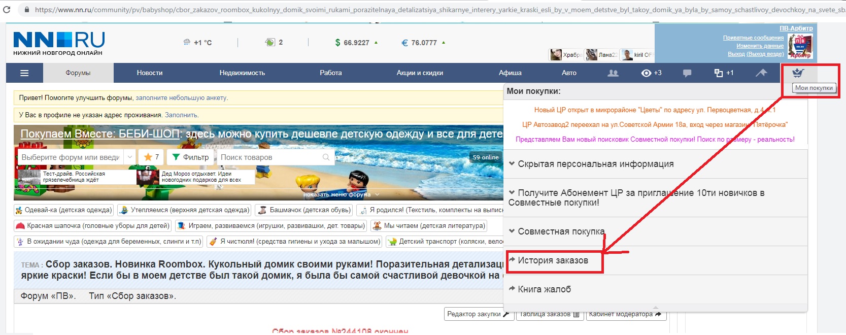The image size is (846, 335).
Task: Click the ПВ-Арбитр profile link
Action: 796,28
